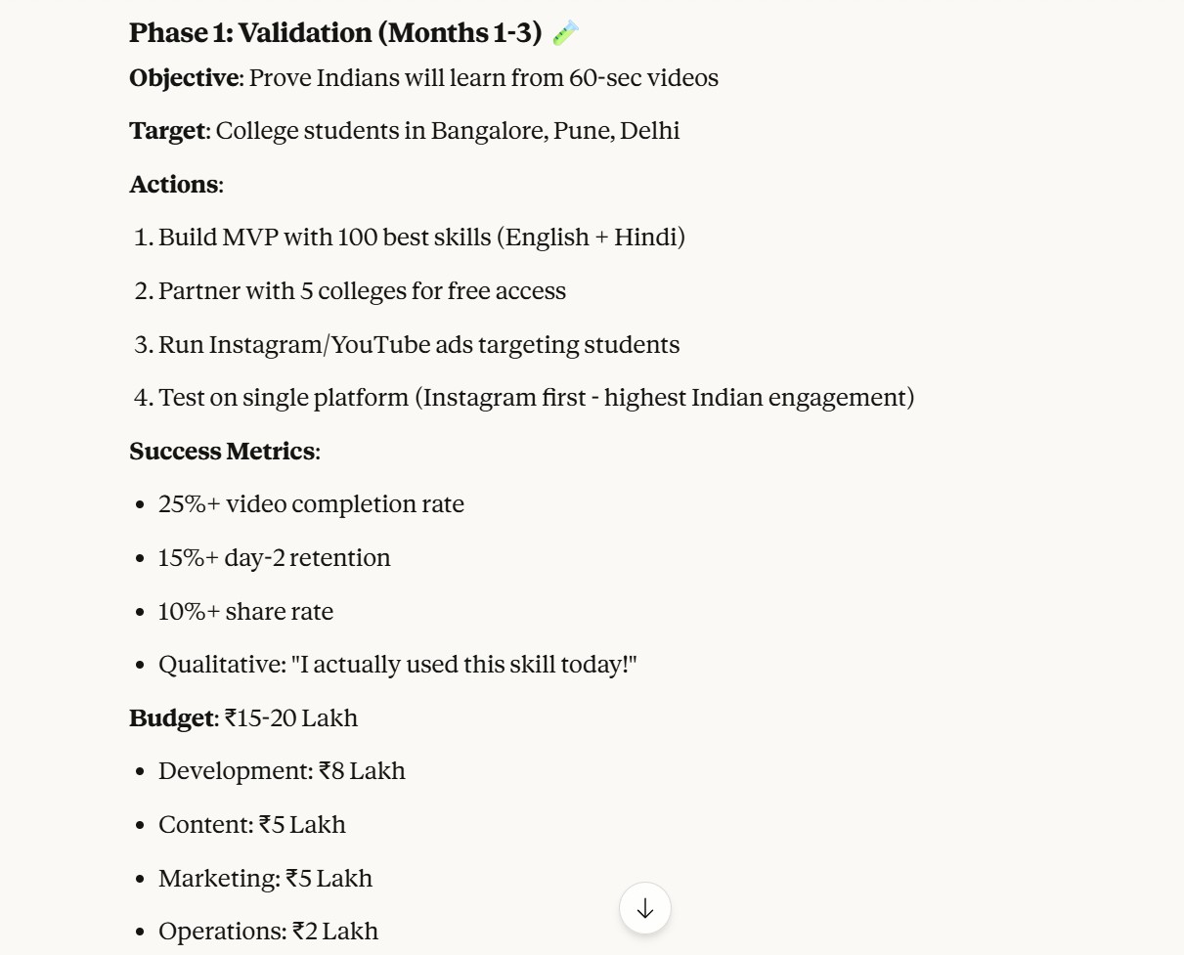Click the bold Objective label
The width and height of the screenshot is (1184, 955).
[184, 78]
